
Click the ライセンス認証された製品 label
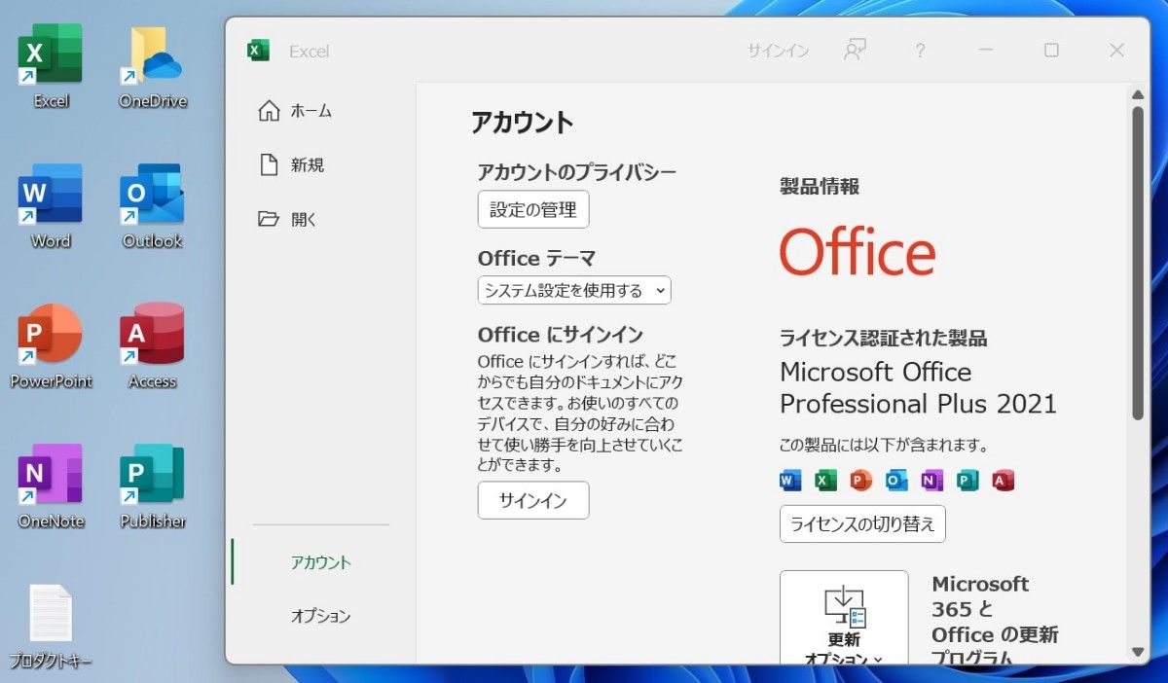pos(884,338)
